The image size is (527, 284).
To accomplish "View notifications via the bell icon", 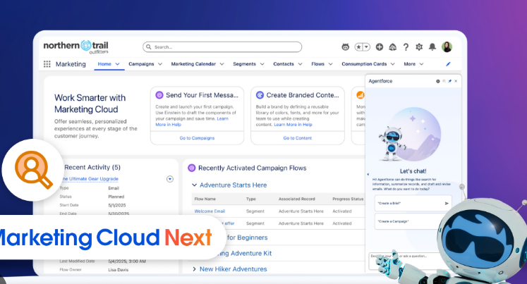I will coord(432,47).
